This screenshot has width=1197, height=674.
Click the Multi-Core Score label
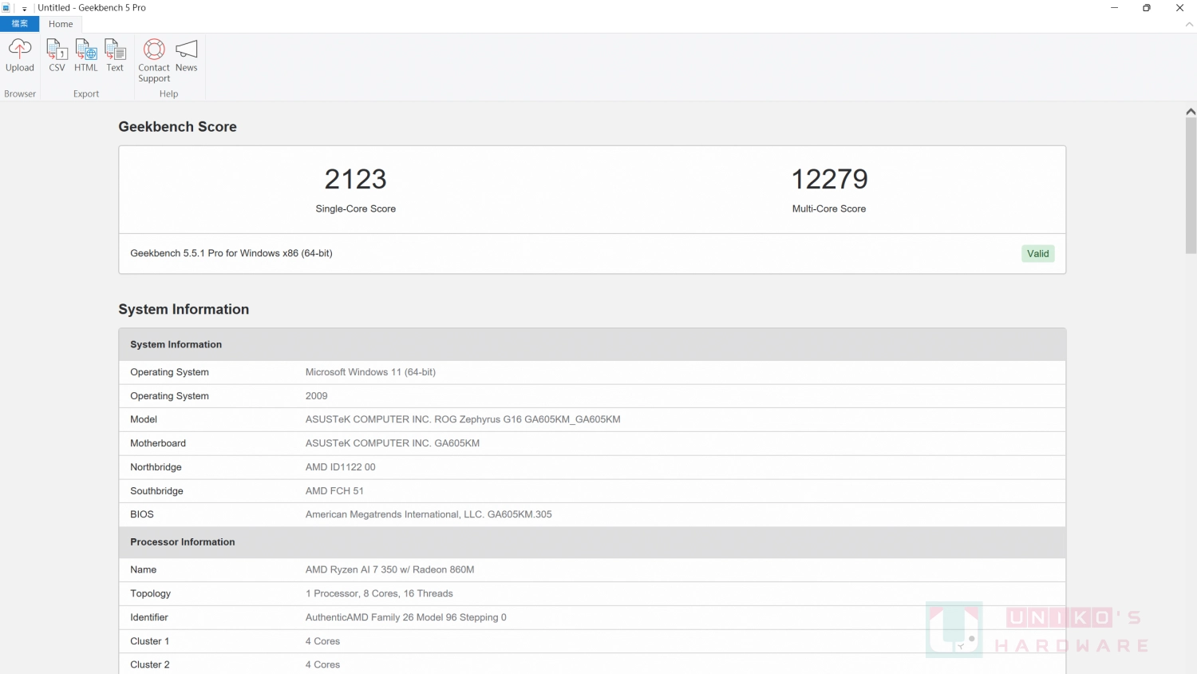[829, 209]
